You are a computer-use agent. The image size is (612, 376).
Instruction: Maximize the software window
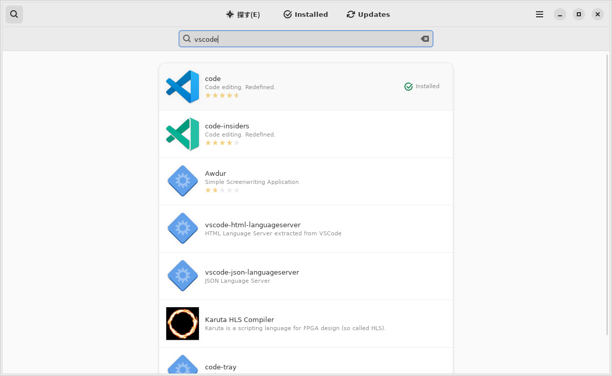[x=579, y=14]
